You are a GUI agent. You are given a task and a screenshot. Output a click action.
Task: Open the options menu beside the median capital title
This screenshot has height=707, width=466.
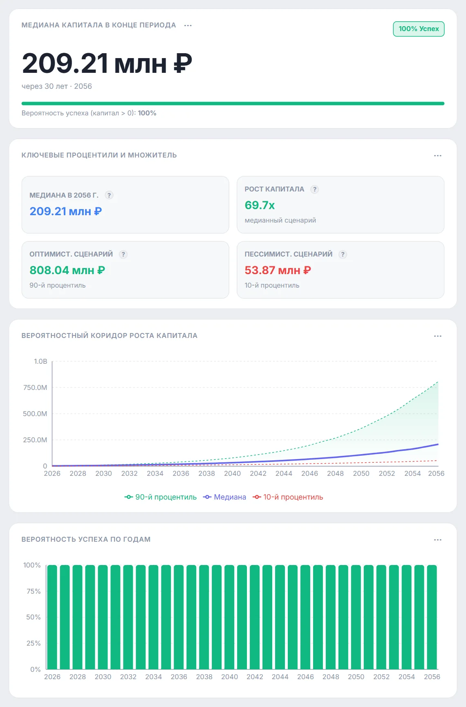[188, 25]
